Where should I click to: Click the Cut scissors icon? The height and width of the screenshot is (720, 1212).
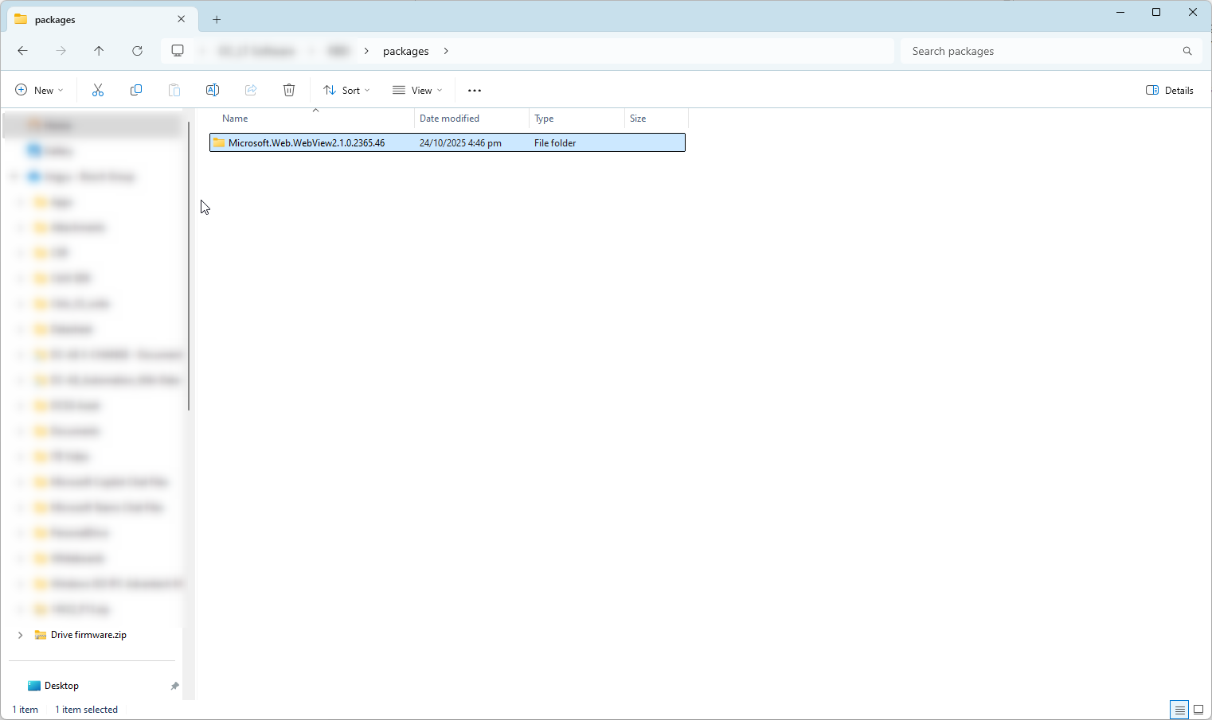(98, 90)
